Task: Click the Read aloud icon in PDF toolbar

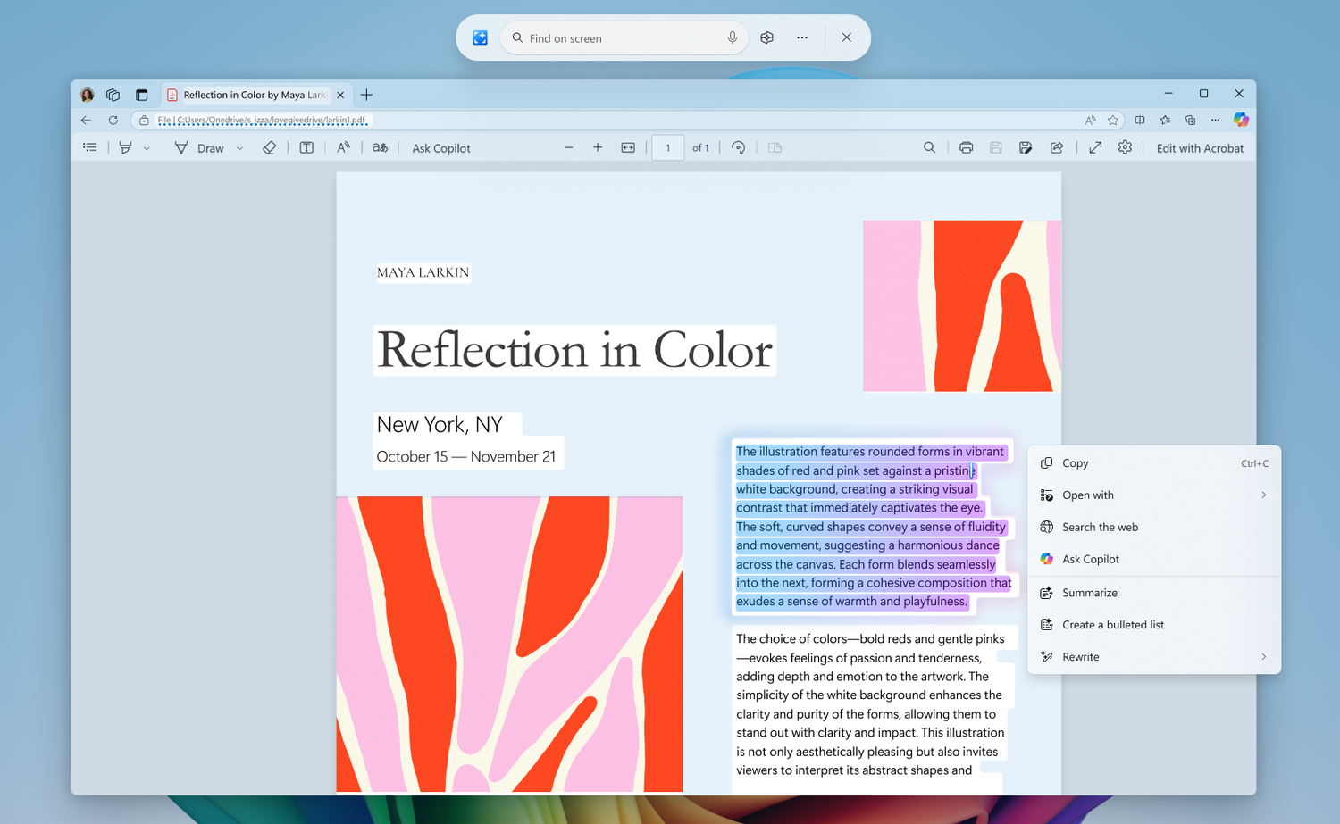Action: (343, 148)
